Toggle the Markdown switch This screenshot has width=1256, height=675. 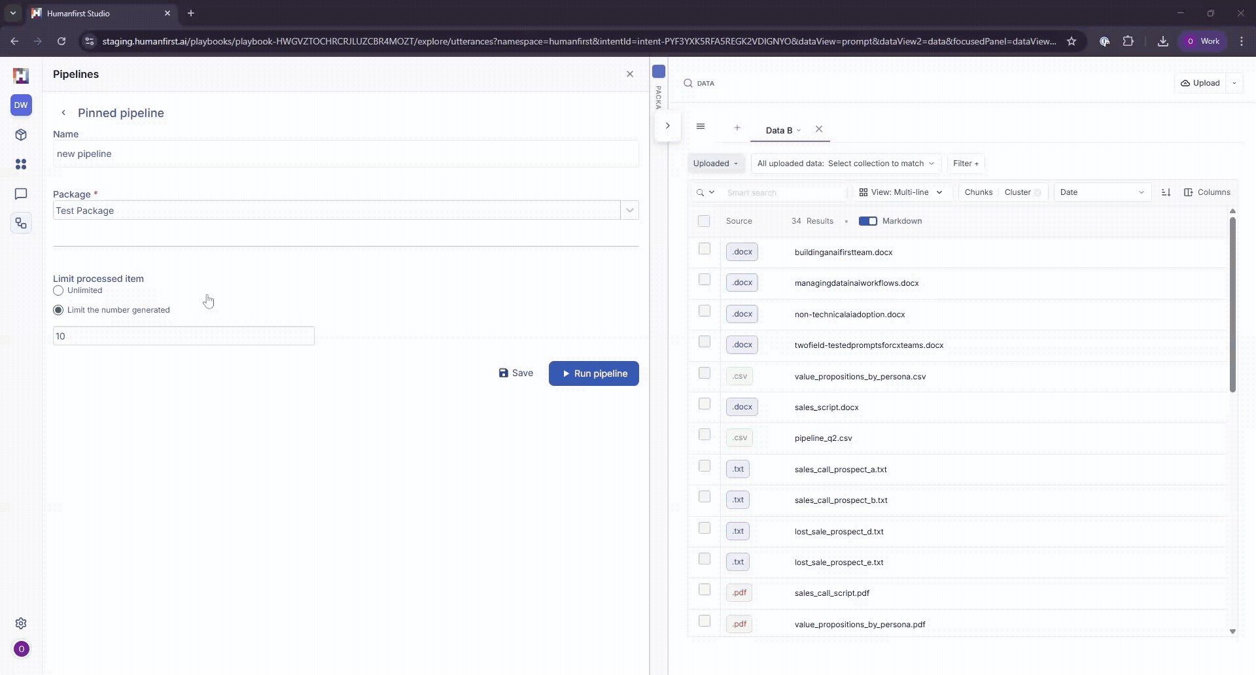(x=868, y=221)
